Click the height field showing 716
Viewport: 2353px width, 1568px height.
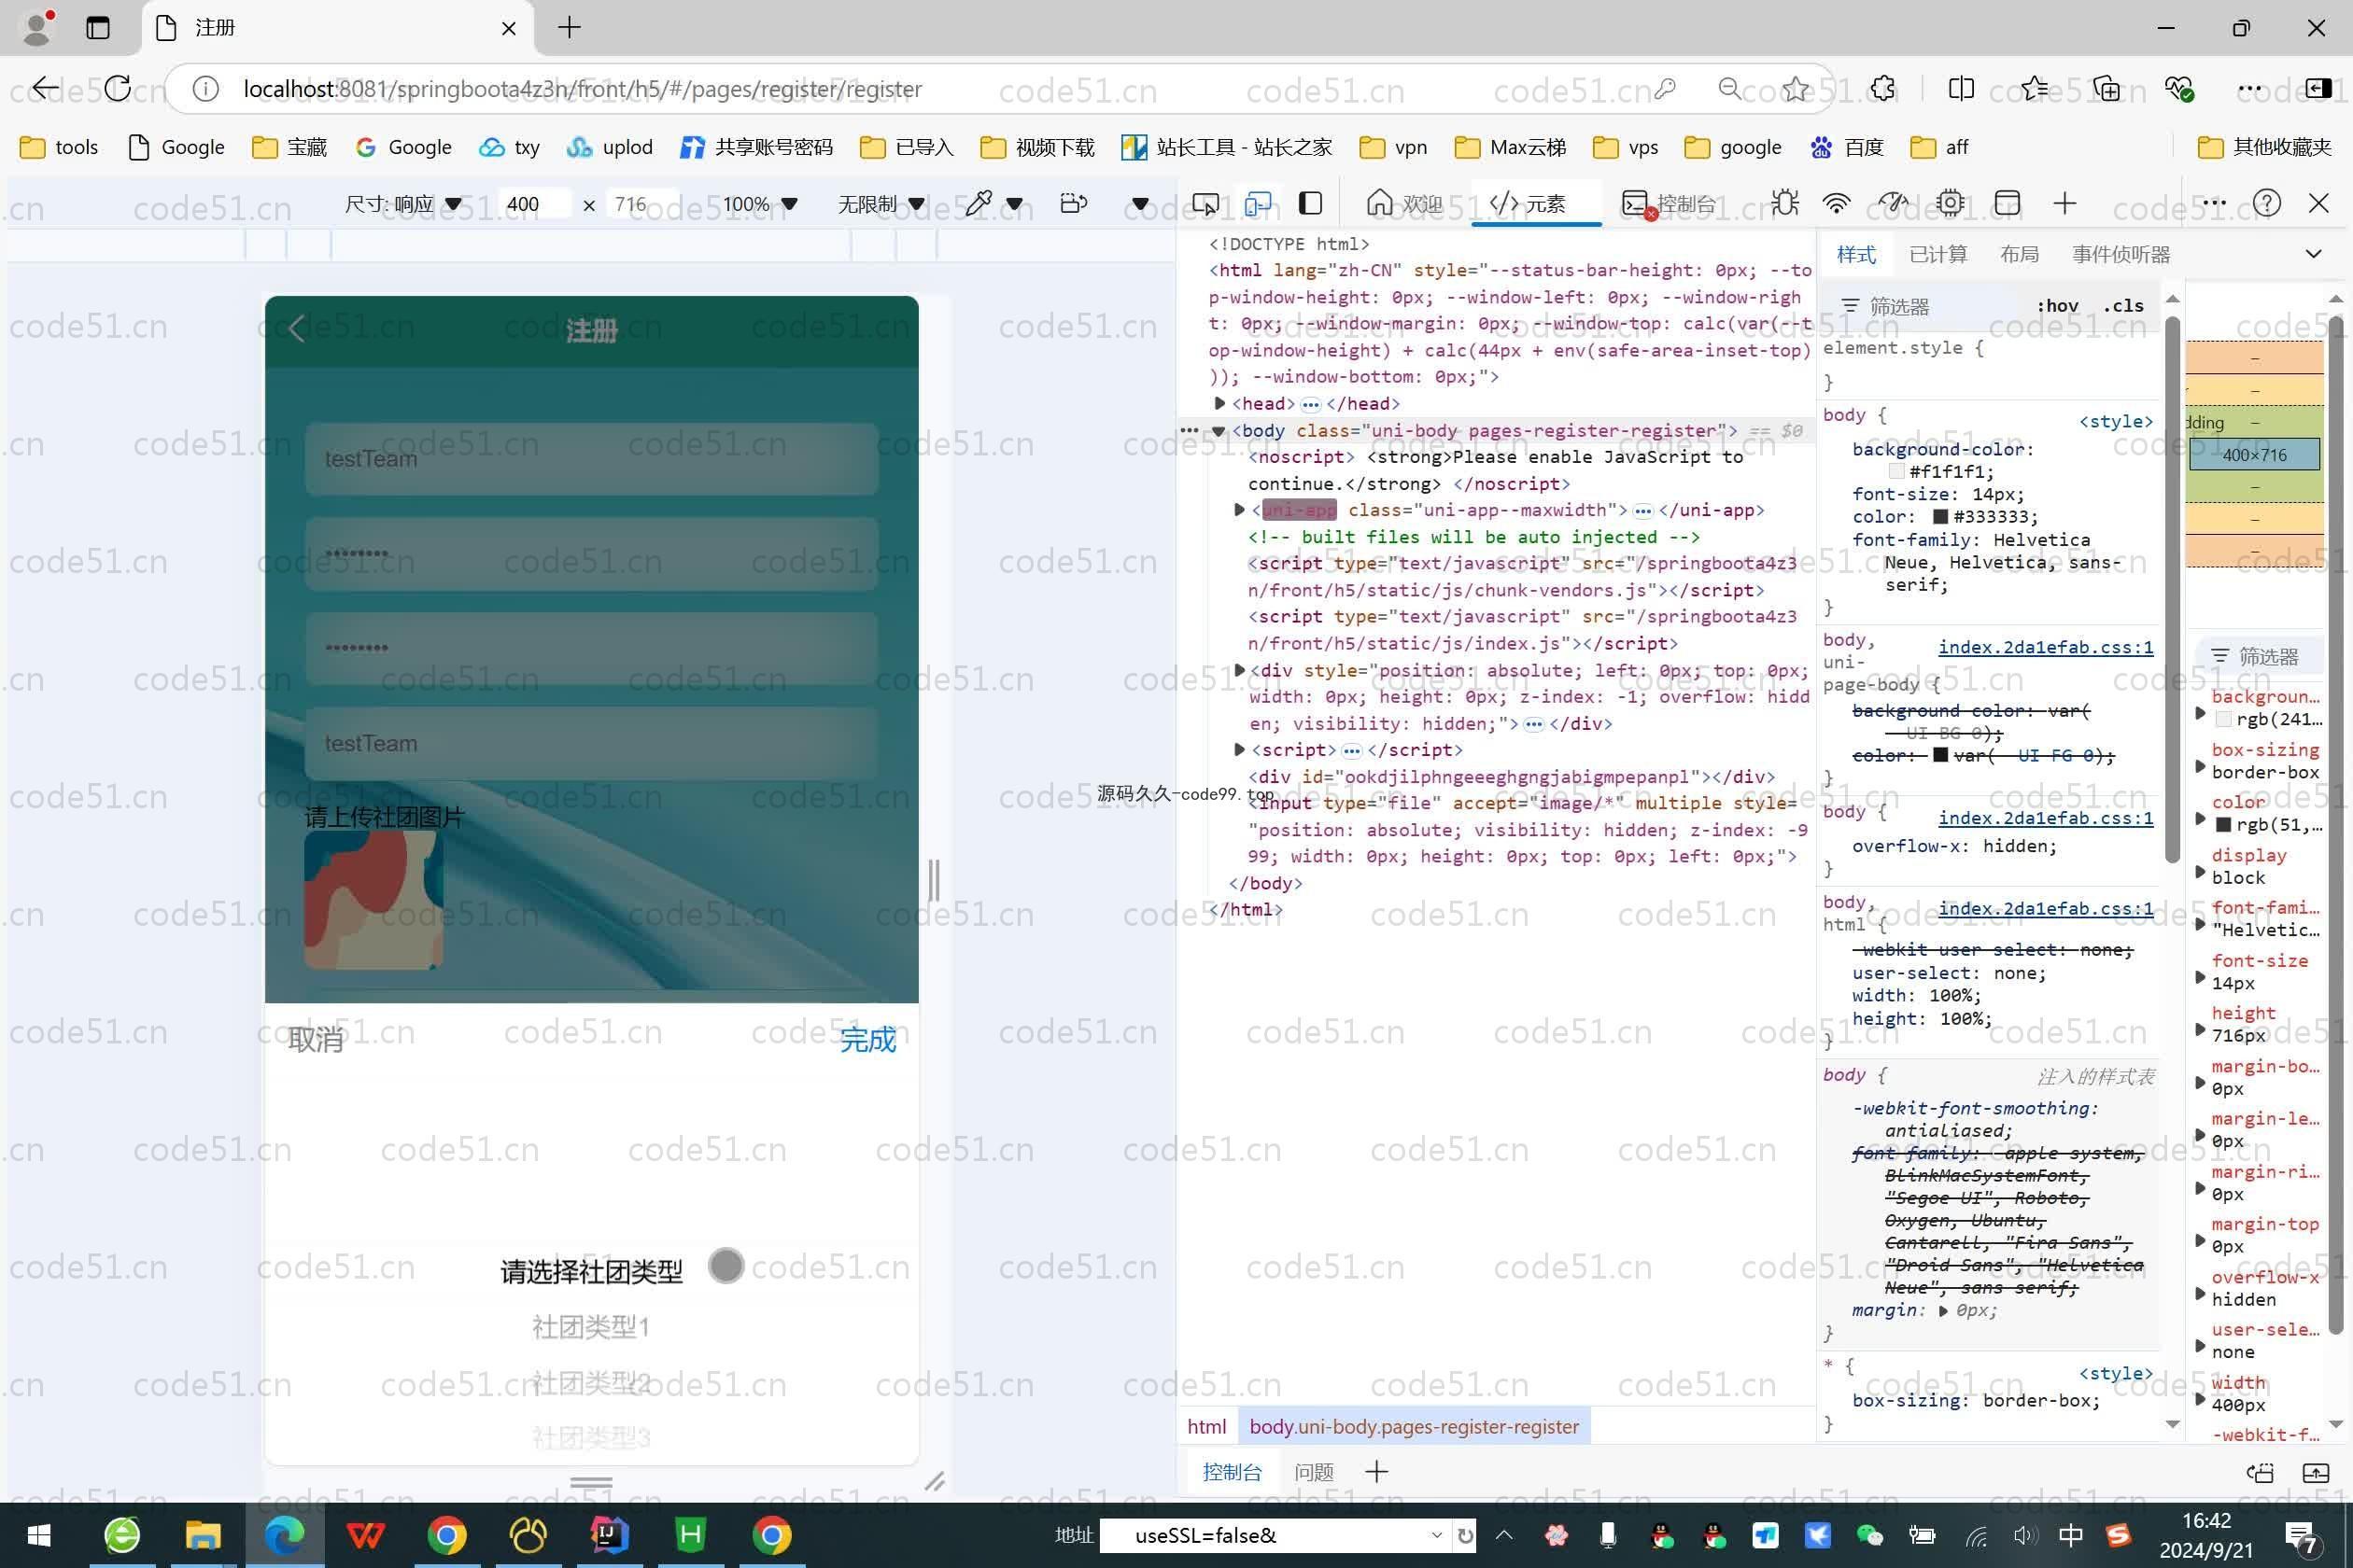click(642, 204)
